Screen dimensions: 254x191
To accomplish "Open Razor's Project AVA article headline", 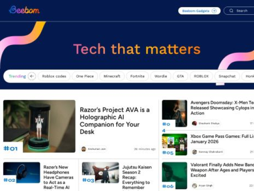I will click(115, 121).
